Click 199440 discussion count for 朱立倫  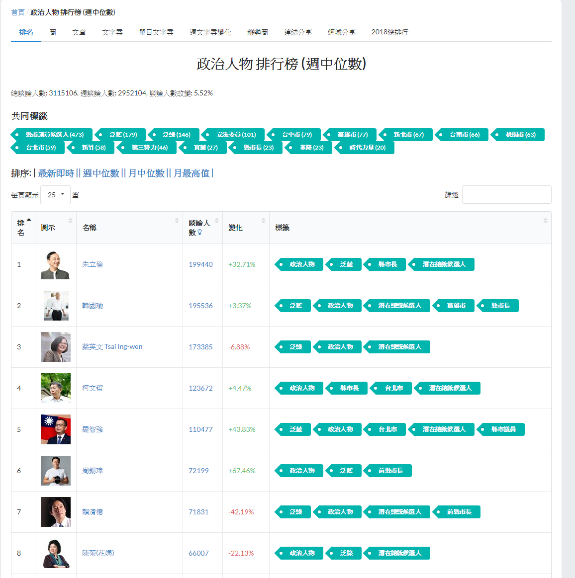pos(200,264)
